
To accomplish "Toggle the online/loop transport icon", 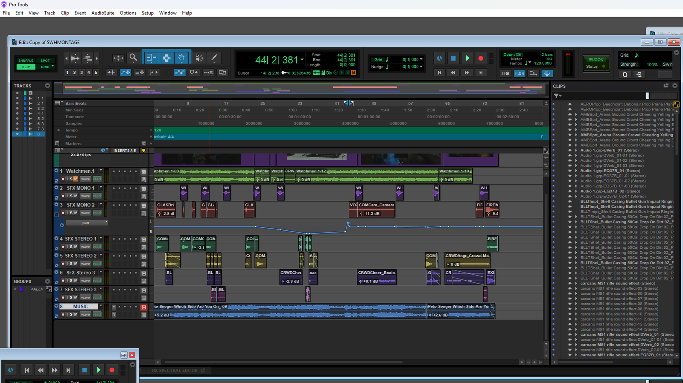I will [x=440, y=58].
